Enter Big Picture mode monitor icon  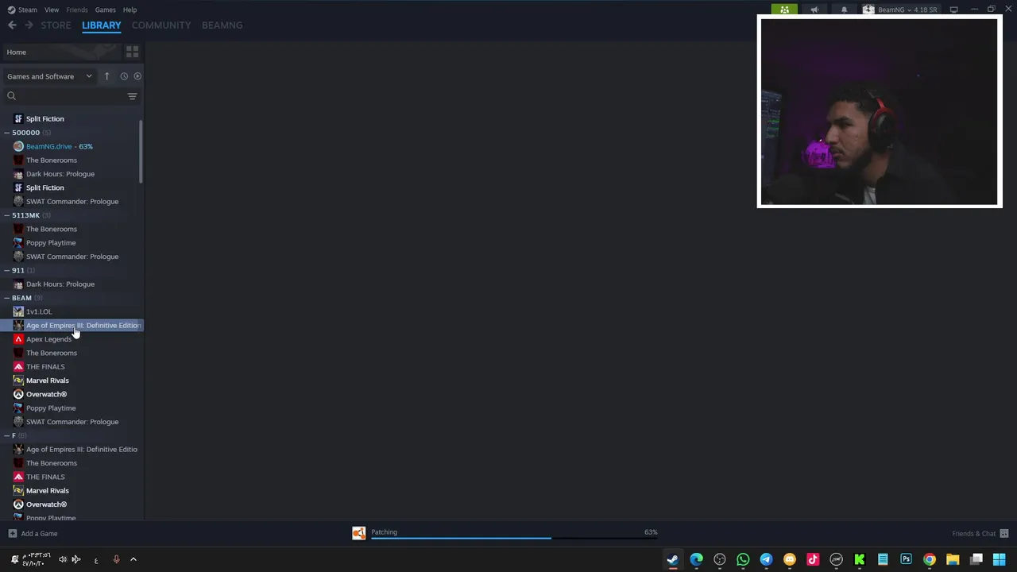click(953, 10)
